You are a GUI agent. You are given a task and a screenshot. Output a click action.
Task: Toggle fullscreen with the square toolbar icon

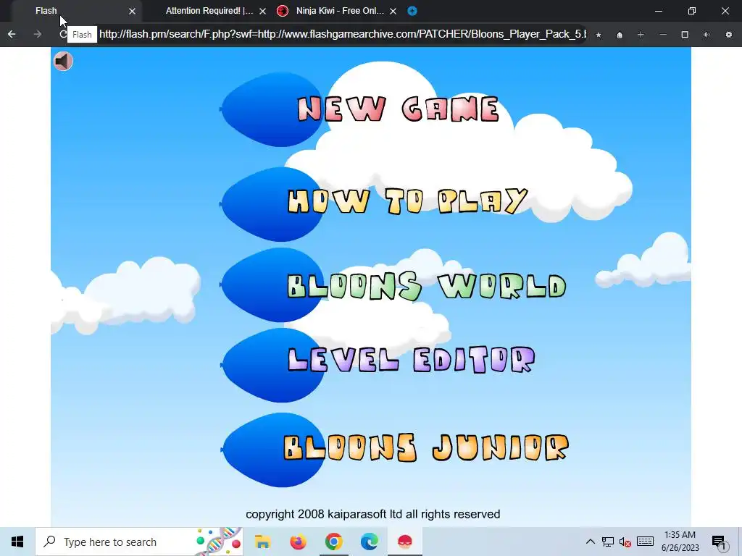(685, 35)
